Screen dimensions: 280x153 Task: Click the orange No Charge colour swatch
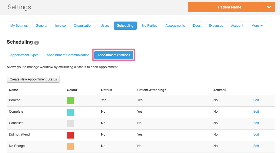(70, 146)
